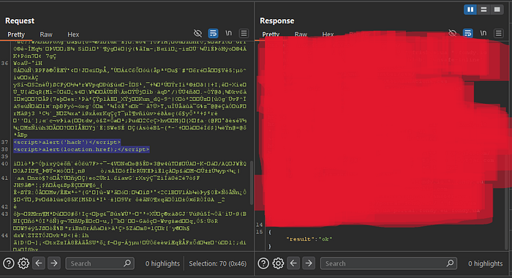Click the Response panel Search field

(388, 263)
